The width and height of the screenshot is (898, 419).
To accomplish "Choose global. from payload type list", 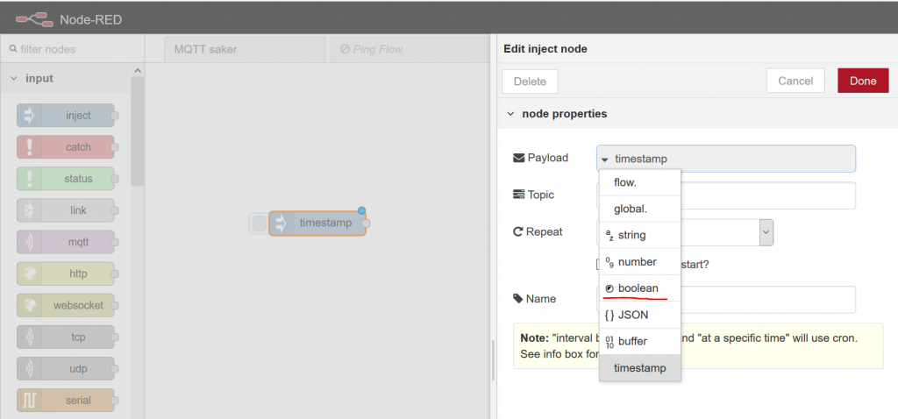I will point(639,209).
